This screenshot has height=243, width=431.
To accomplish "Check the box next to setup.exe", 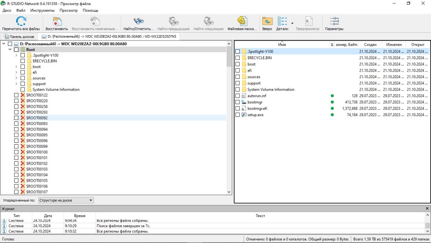I will [x=238, y=115].
